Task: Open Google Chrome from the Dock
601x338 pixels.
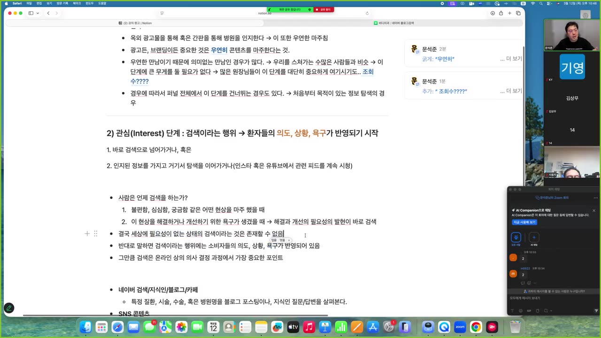Action: pos(476,327)
